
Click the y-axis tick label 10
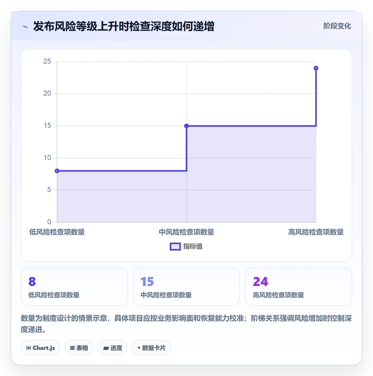coord(47,158)
